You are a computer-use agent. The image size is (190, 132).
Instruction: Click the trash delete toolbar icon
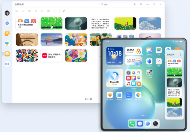(36, 11)
